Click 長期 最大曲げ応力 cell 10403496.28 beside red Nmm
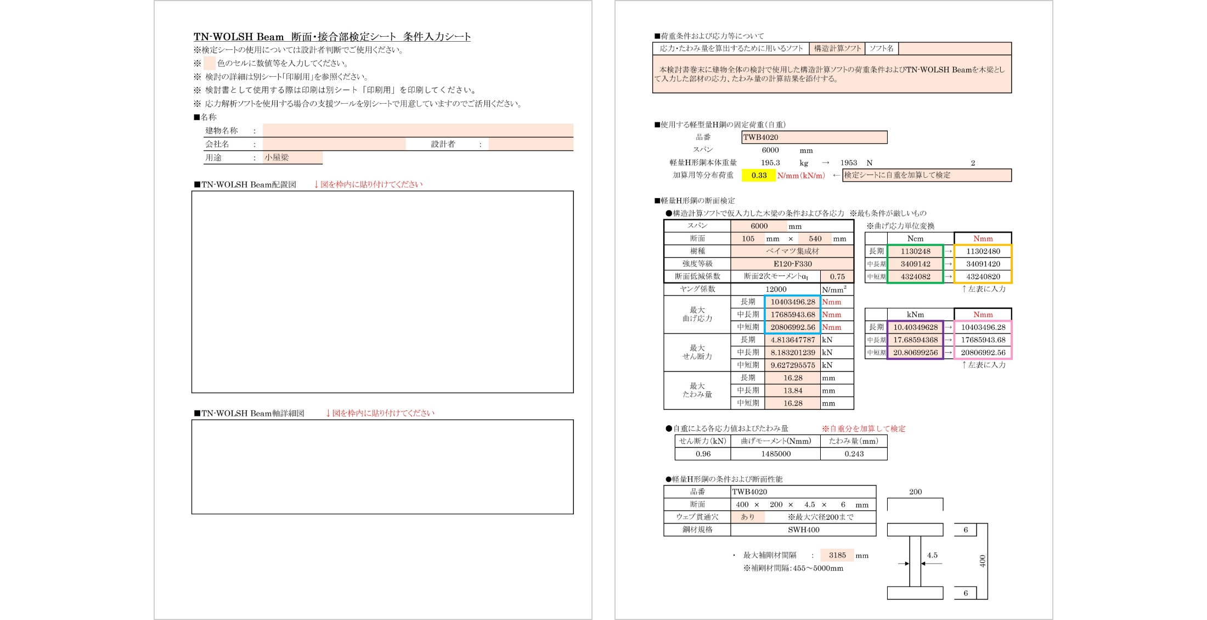This screenshot has width=1207, height=620. tap(793, 302)
